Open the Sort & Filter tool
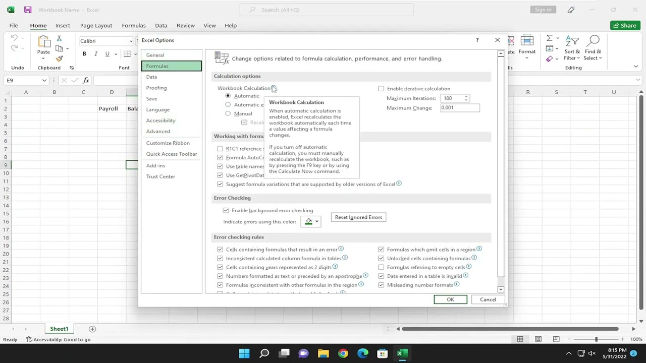The width and height of the screenshot is (646, 363). click(x=572, y=48)
